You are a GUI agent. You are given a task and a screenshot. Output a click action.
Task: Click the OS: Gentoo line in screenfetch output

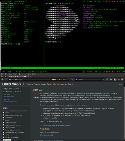point(88,8)
